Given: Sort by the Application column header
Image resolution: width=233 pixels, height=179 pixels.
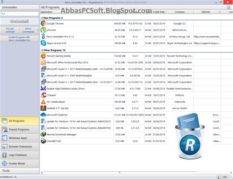Looking at the screenshot, I should [46, 12].
